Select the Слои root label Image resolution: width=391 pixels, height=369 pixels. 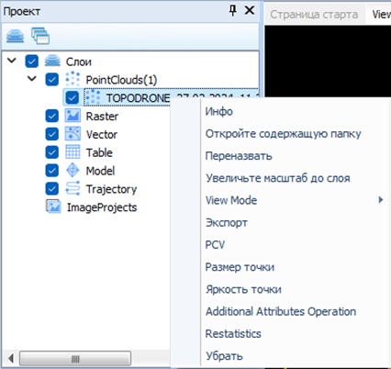pyautogui.click(x=79, y=61)
